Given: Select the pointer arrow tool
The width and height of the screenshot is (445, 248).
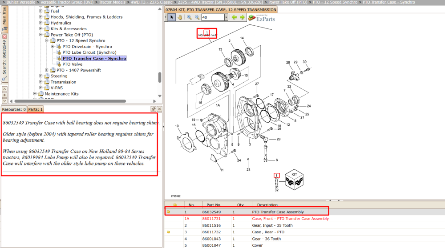Looking at the screenshot, I should coord(171,17).
